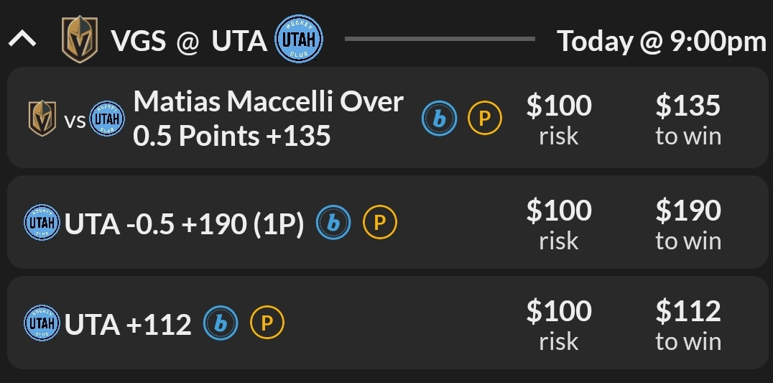Open the UTA +112 moneyline bet

pos(128,325)
